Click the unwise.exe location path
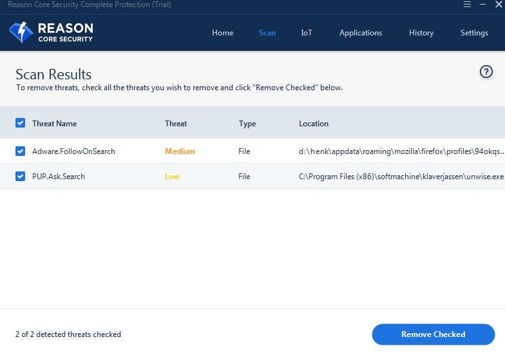 401,177
